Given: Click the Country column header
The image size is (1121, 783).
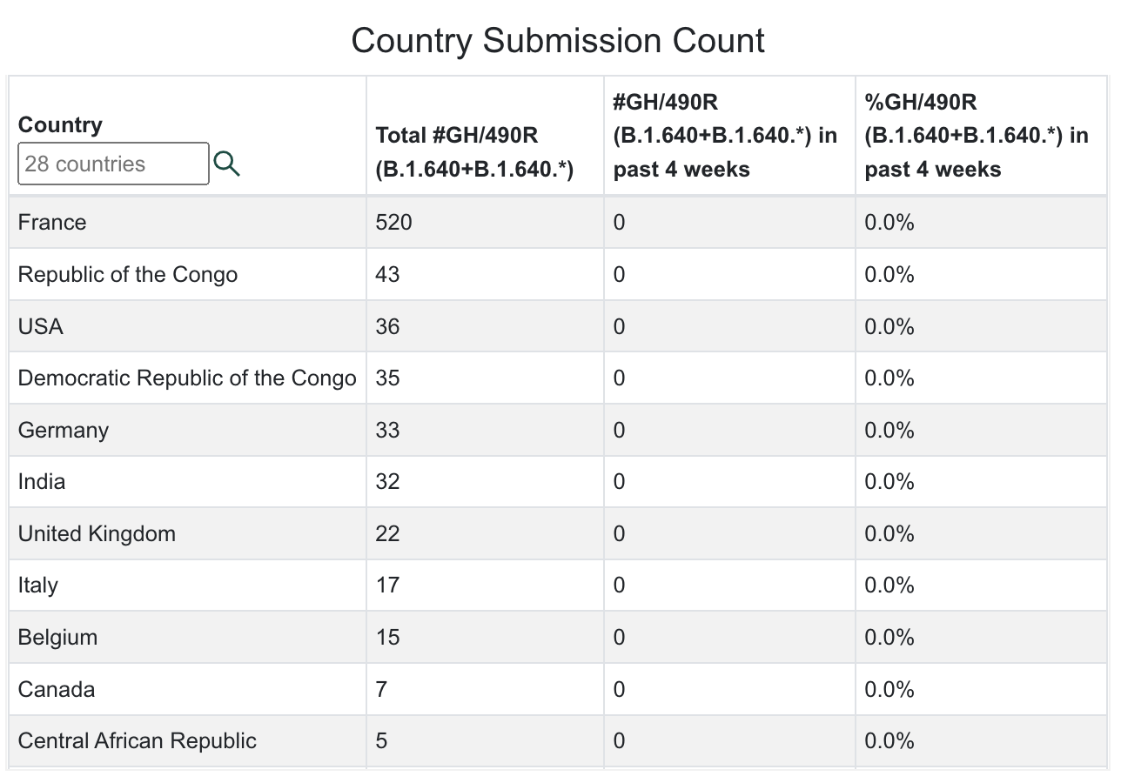Looking at the screenshot, I should pyautogui.click(x=60, y=125).
